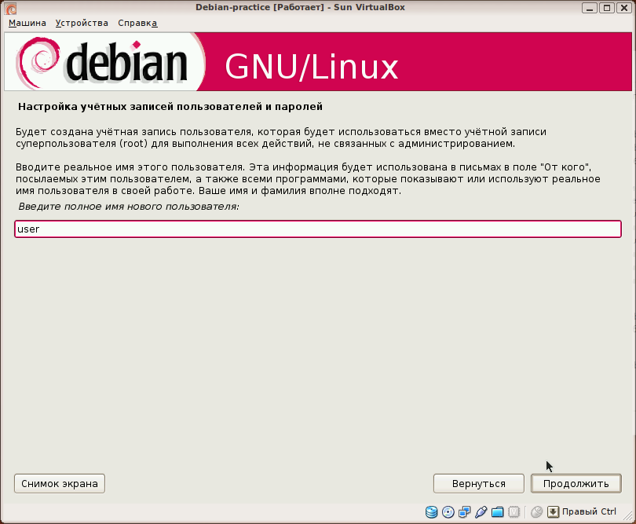This screenshot has height=524, width=636.
Task: Open the Справка menu
Action: coord(137,23)
